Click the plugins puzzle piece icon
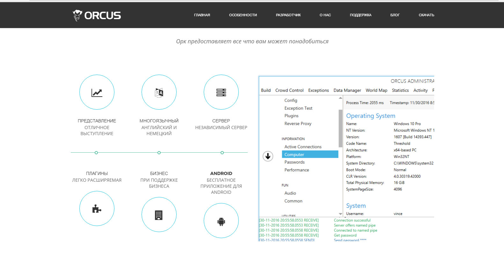This screenshot has height=255, width=504. click(97, 209)
